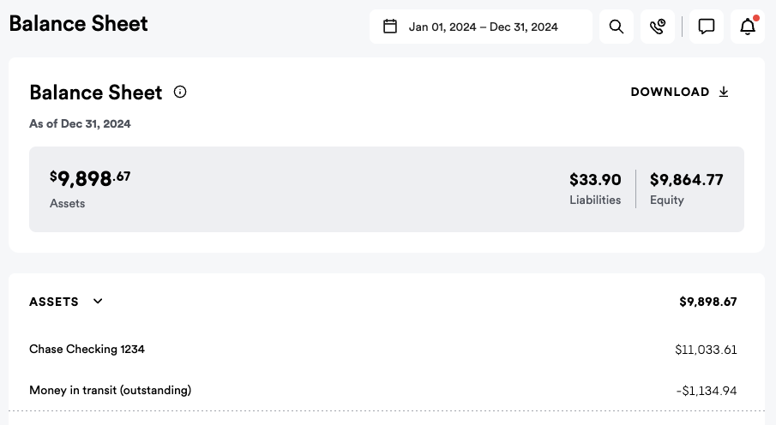Show notifications with the bell icon
Image resolution: width=776 pixels, height=425 pixels.
[x=748, y=27]
